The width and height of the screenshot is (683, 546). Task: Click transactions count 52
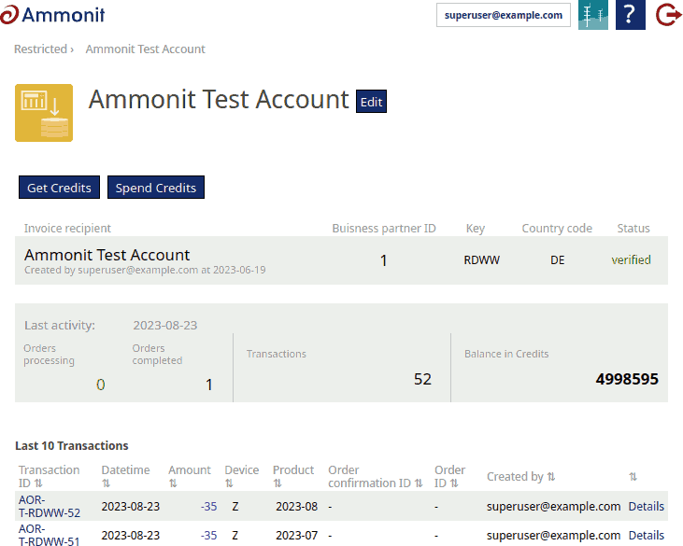[x=422, y=379]
